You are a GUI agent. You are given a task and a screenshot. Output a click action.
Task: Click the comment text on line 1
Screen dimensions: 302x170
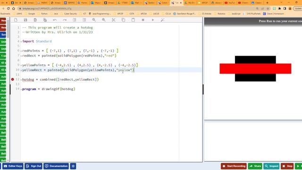click(x=58, y=27)
